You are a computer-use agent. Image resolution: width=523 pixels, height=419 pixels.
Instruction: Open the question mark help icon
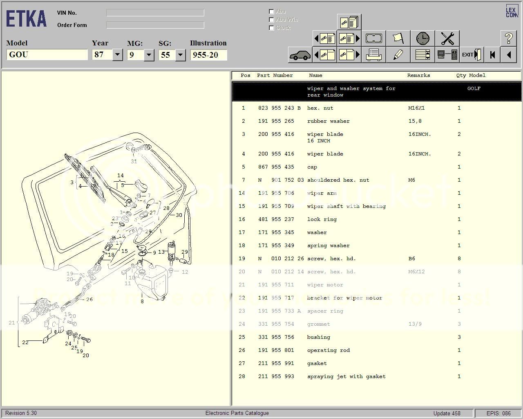pos(509,39)
